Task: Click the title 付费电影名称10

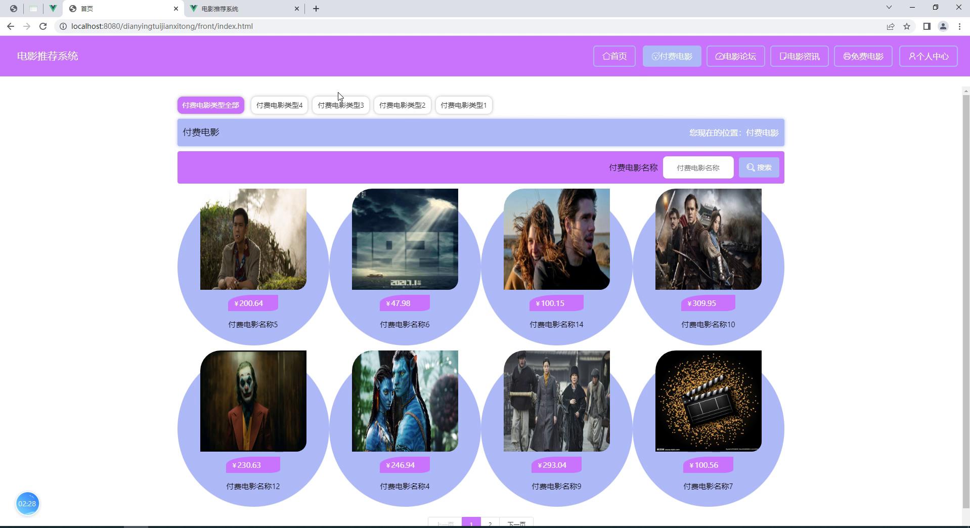Action: (708, 325)
